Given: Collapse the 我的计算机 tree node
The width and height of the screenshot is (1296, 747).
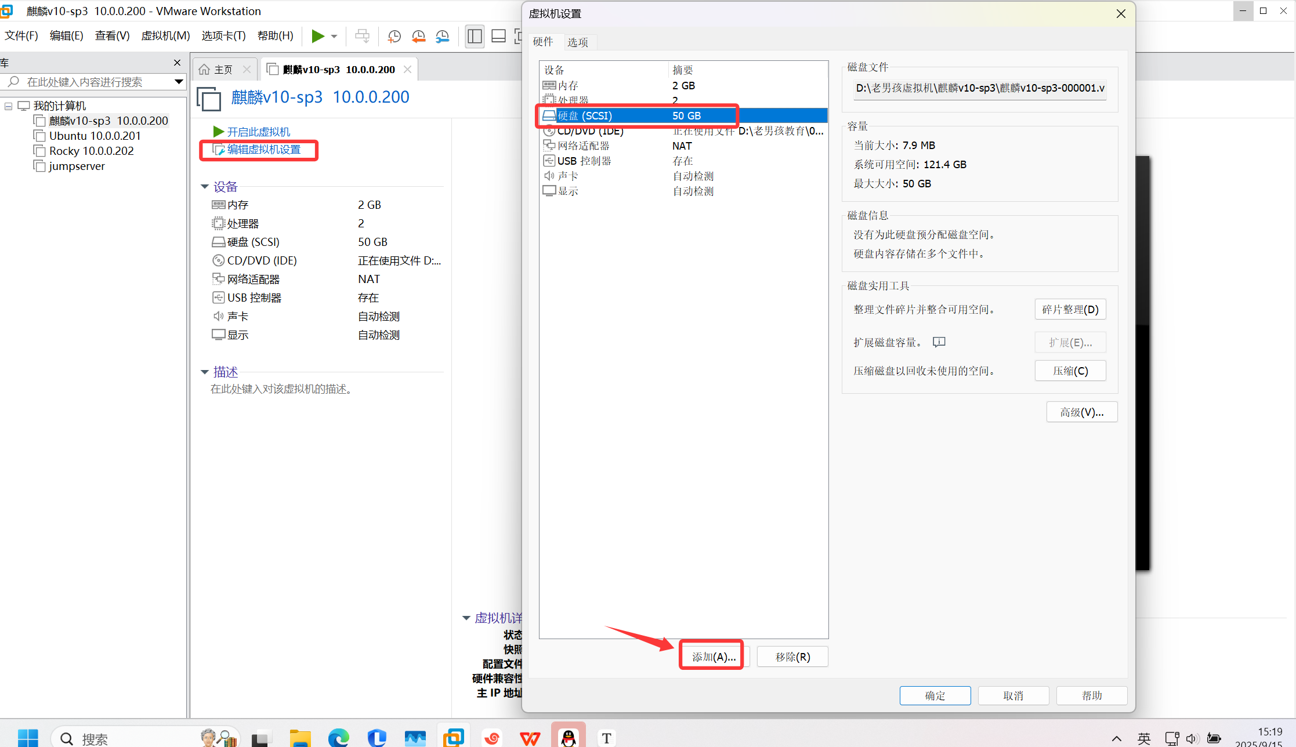Looking at the screenshot, I should 9,106.
